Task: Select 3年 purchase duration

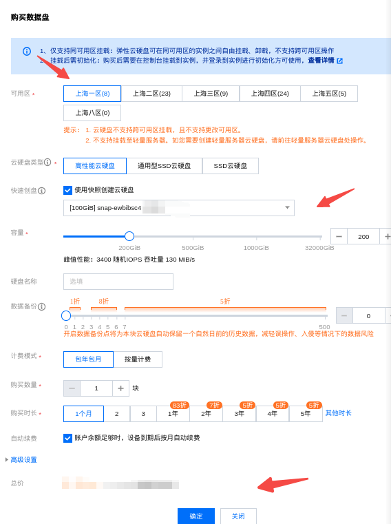Action: (240, 414)
